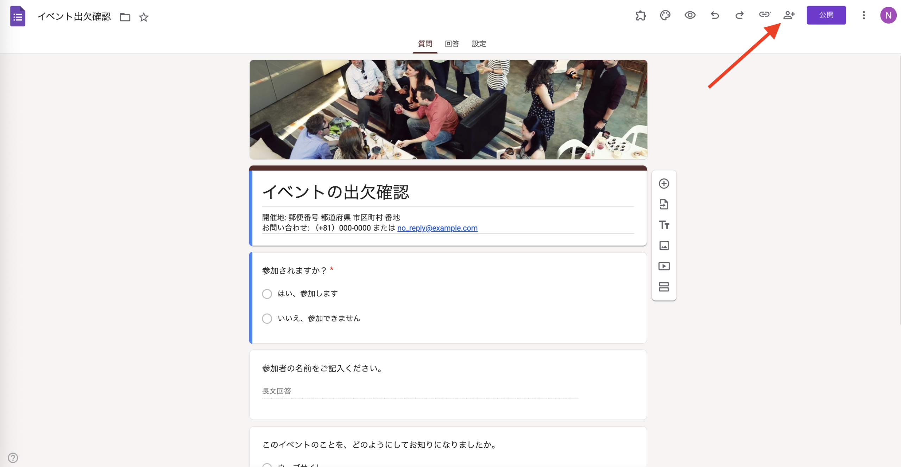Star the form as favorite

(x=143, y=17)
